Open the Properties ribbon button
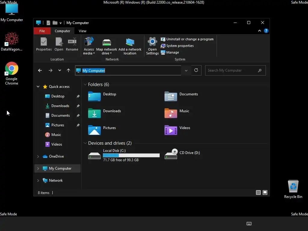This screenshot has width=308, height=231. [44, 44]
